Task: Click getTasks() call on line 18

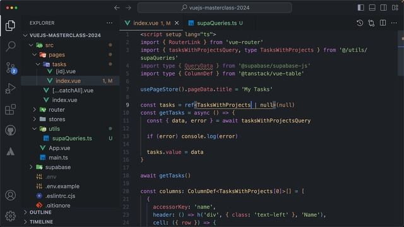Action: pyautogui.click(x=175, y=175)
